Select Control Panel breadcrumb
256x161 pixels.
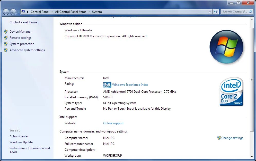coord(40,12)
